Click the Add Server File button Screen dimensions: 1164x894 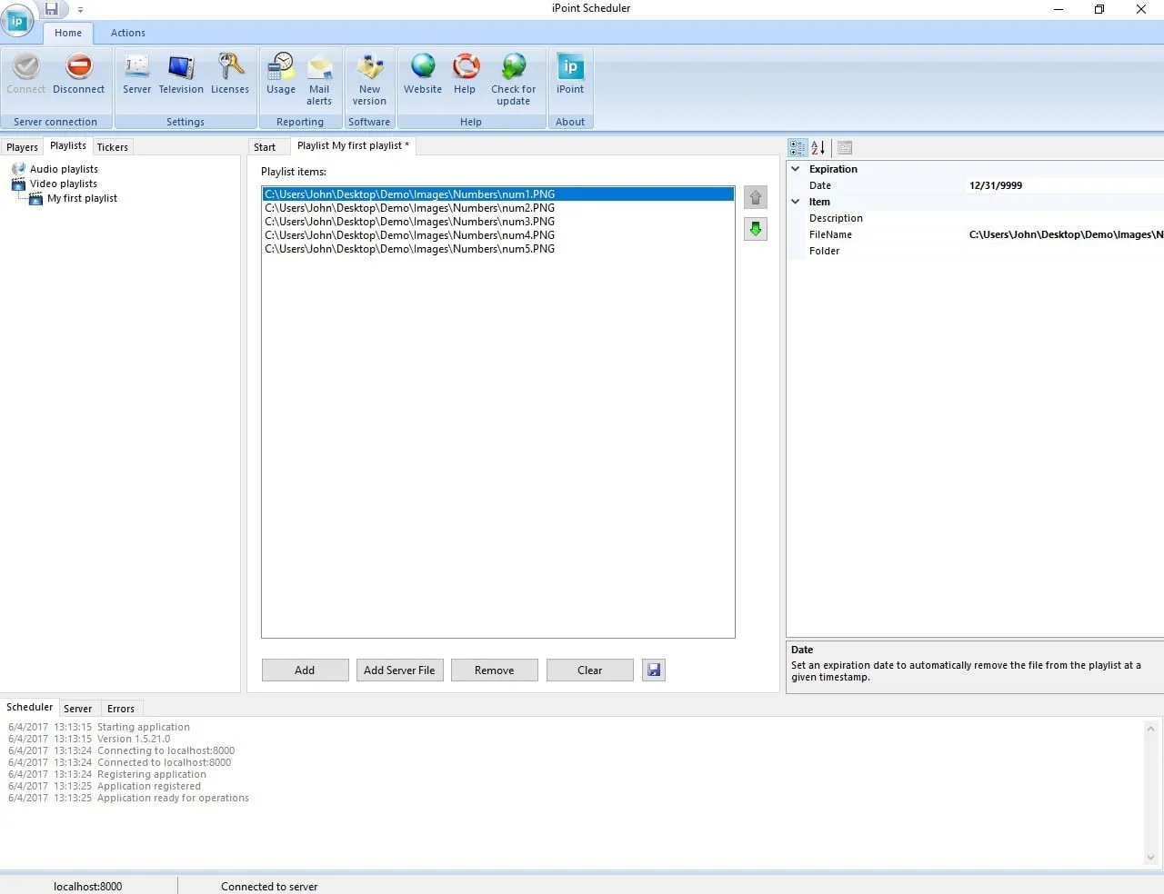click(399, 670)
